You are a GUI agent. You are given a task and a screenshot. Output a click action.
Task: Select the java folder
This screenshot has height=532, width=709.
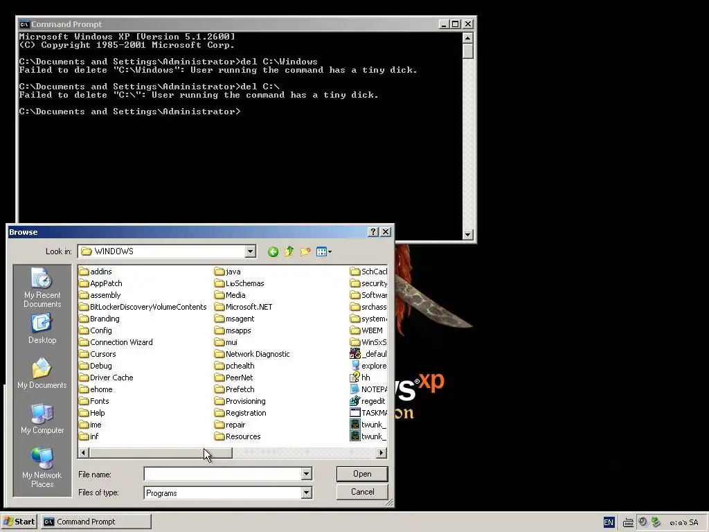(x=227, y=272)
